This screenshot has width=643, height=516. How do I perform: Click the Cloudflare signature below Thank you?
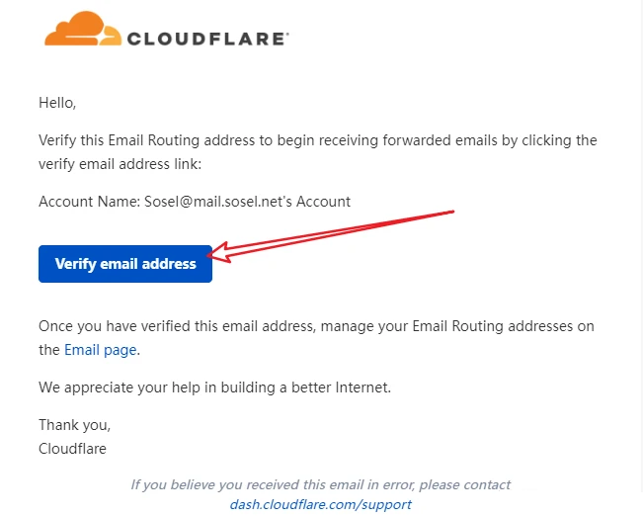pos(72,449)
